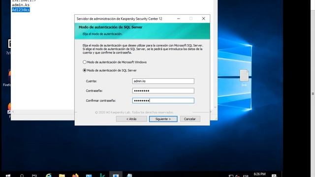This screenshot has height=177, width=315.
Task: Click the Contraseña password field
Action: (x=163, y=90)
